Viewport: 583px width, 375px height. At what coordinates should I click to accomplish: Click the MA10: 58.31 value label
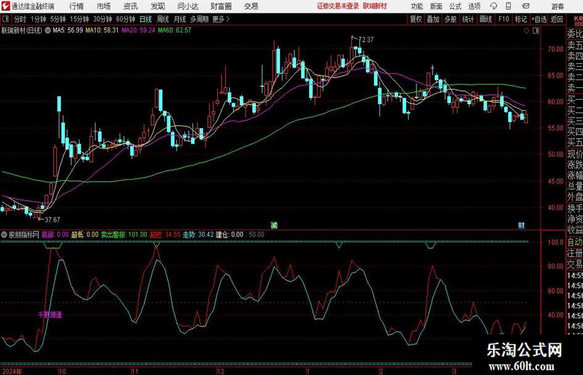tap(102, 30)
